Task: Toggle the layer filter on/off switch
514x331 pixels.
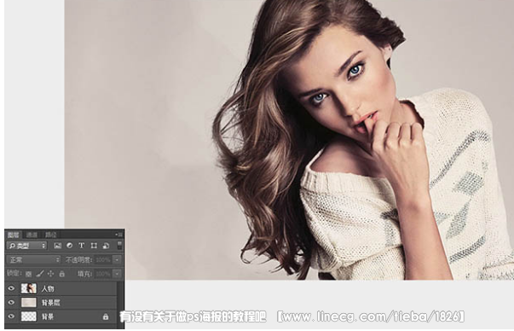Action: click(119, 245)
